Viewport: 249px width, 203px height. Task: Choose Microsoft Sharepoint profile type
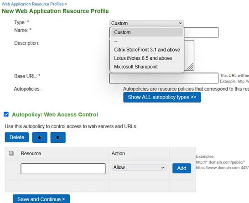tap(147, 67)
